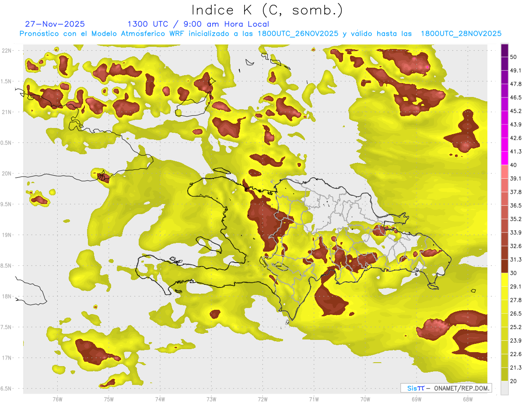Select the date label '27-Nov-2025'

click(x=55, y=24)
